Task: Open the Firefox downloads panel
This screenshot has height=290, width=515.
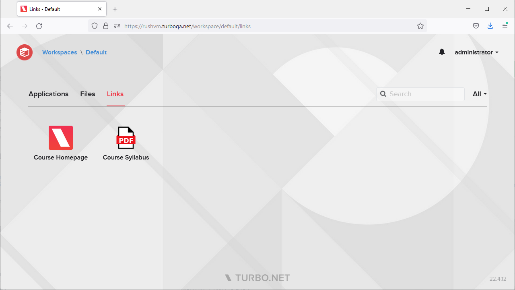Action: [x=490, y=26]
